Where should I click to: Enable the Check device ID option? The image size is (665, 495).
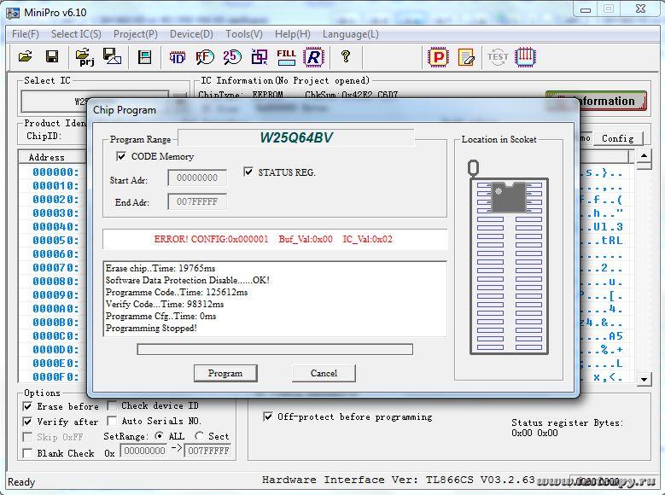pyautogui.click(x=112, y=406)
